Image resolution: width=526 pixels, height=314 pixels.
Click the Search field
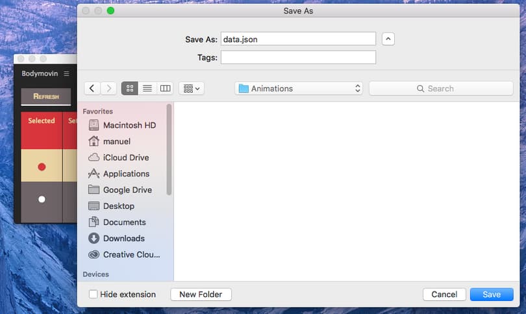[441, 88]
